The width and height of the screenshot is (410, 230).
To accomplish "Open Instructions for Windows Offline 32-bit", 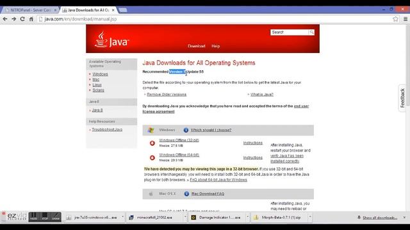I will point(253,143).
